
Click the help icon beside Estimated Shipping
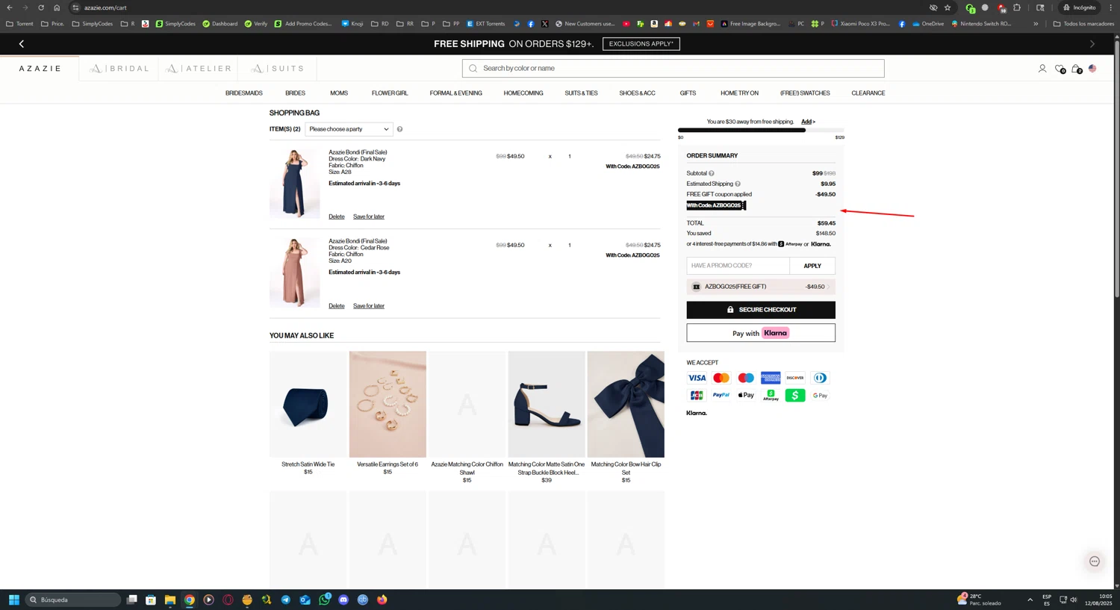(738, 184)
